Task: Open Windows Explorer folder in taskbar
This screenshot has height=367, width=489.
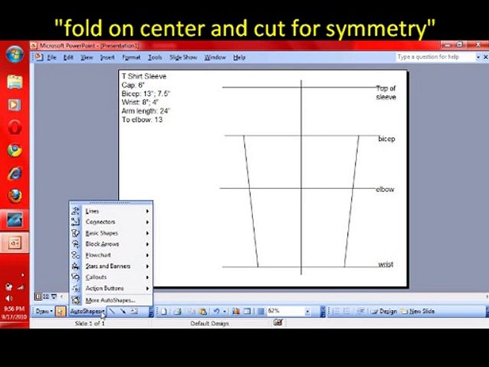Action: coord(15,82)
